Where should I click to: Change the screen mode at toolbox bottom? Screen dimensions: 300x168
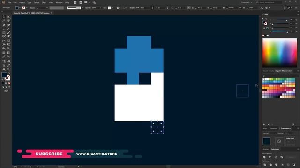[6, 91]
